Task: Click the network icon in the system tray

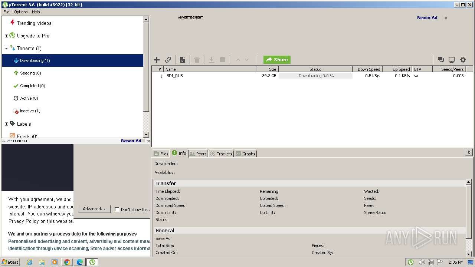Action: pyautogui.click(x=431, y=262)
